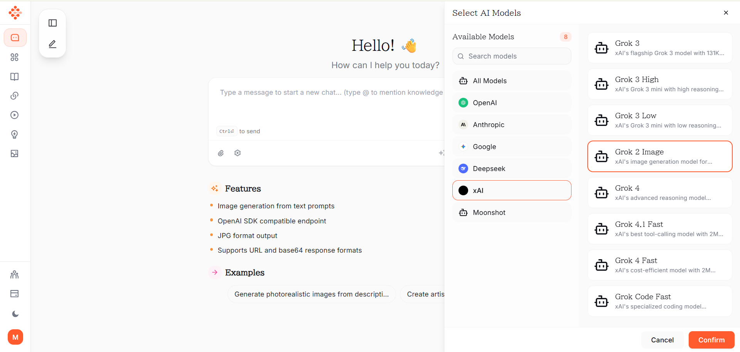Select the All Models filter
The width and height of the screenshot is (740, 352).
click(512, 81)
